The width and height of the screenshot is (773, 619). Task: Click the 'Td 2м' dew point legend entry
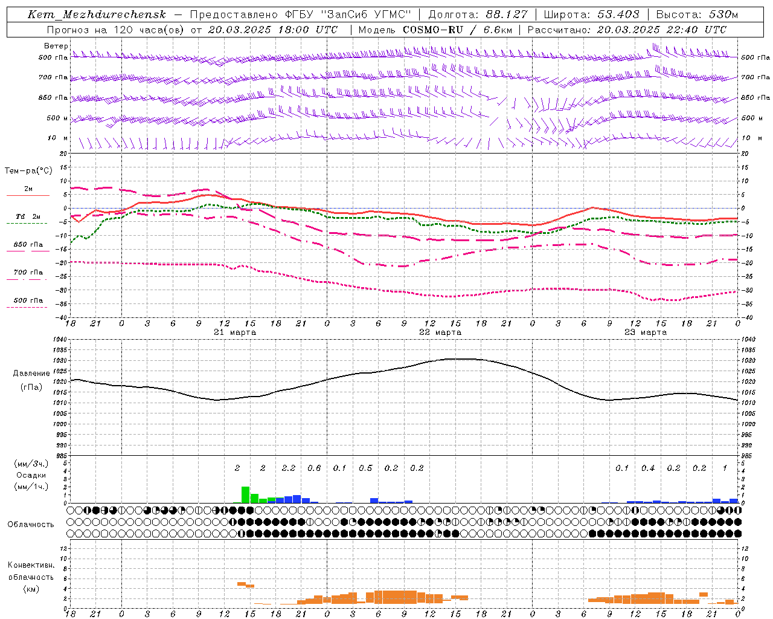point(28,217)
